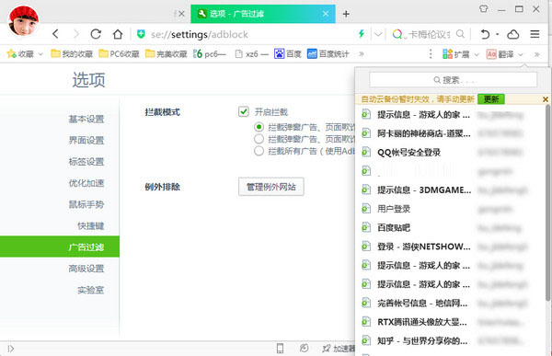Viewport: 552px width, 356px height.
Task: Expand the 扩展 dropdown arrow
Action: (477, 54)
